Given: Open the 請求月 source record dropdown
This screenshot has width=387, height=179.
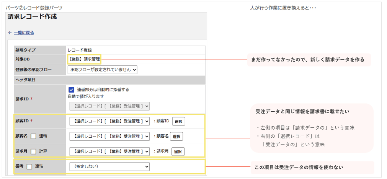Looking at the screenshot, I should 109,151.
